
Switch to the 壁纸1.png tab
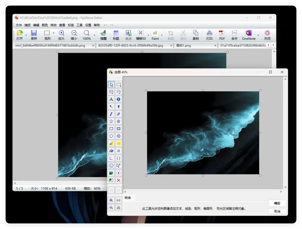pos(183,46)
